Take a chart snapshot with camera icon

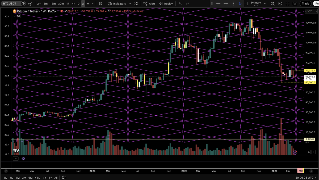tap(295, 4)
